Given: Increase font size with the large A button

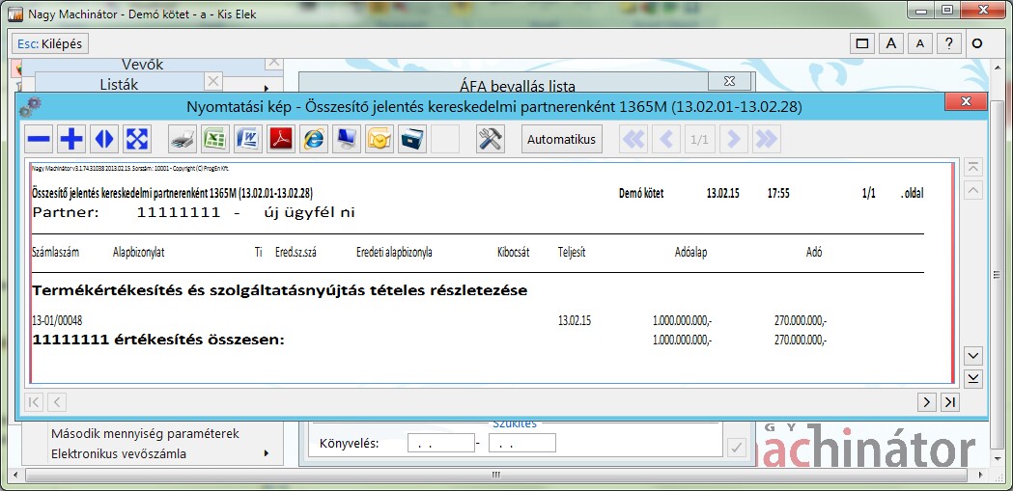Looking at the screenshot, I should (x=891, y=43).
